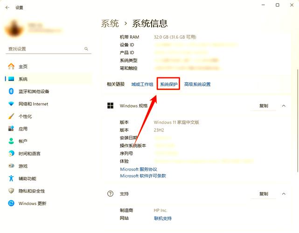Click the vertical scrollbar on the right

tap(298, 121)
